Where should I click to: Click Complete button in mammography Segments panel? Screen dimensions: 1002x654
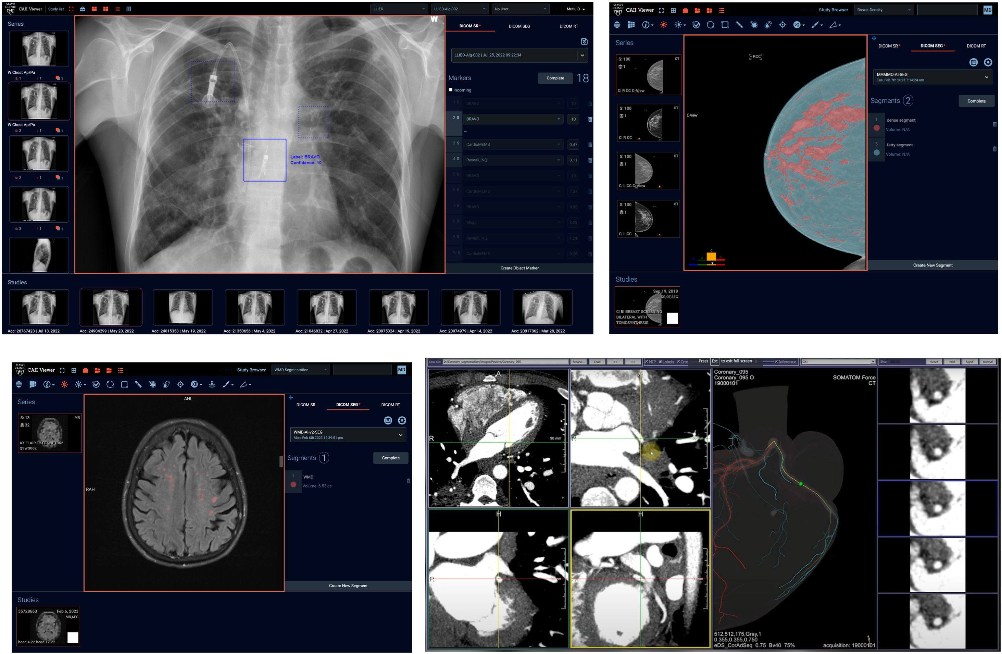tap(976, 101)
